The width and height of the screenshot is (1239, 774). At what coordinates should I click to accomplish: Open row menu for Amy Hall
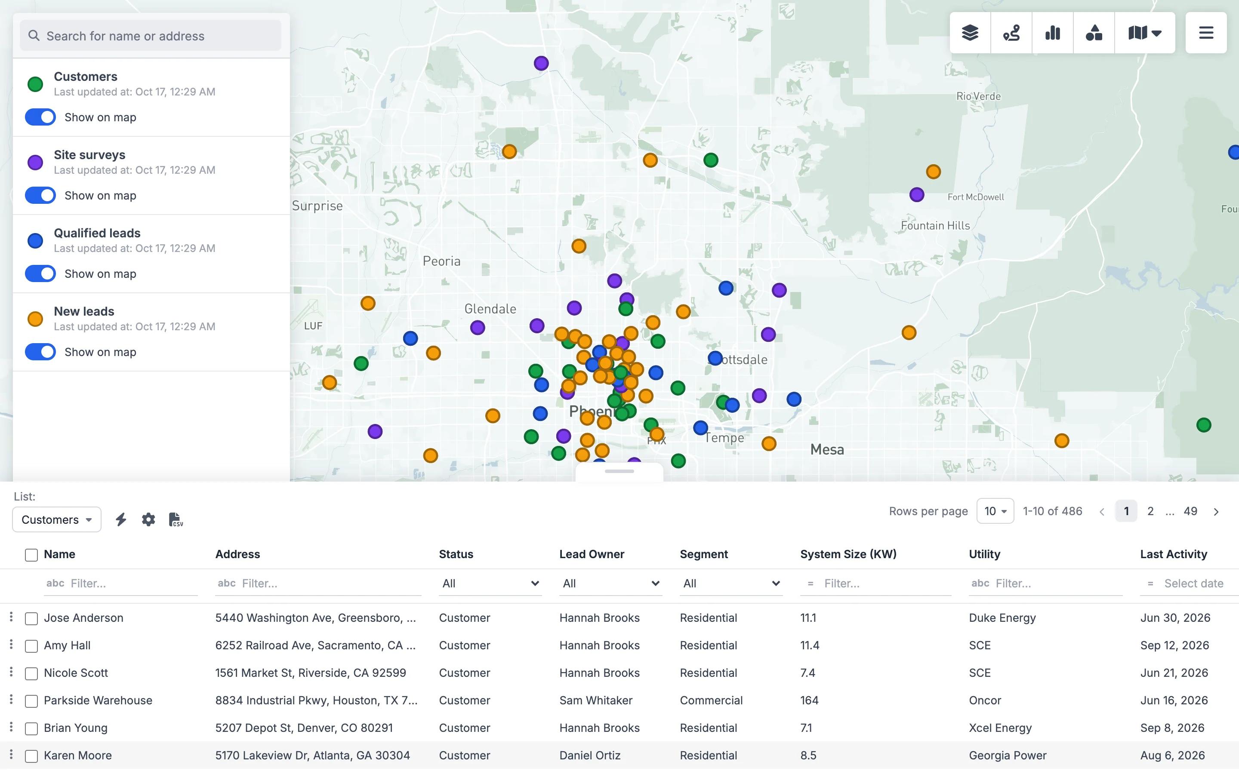[x=11, y=645]
